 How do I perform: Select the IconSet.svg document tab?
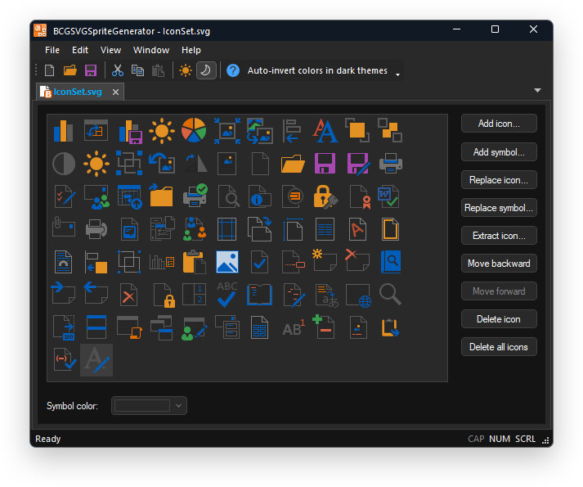tap(78, 92)
